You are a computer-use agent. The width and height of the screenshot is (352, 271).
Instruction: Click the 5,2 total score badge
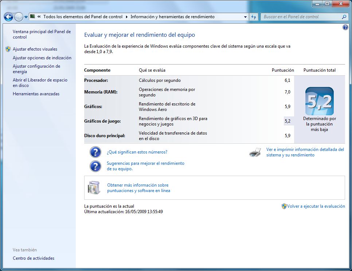[x=320, y=101]
